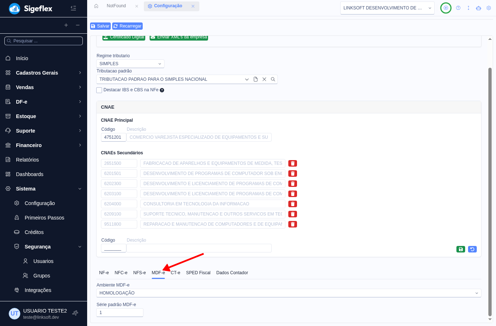Switch to the NFS-e tab

coord(139,273)
